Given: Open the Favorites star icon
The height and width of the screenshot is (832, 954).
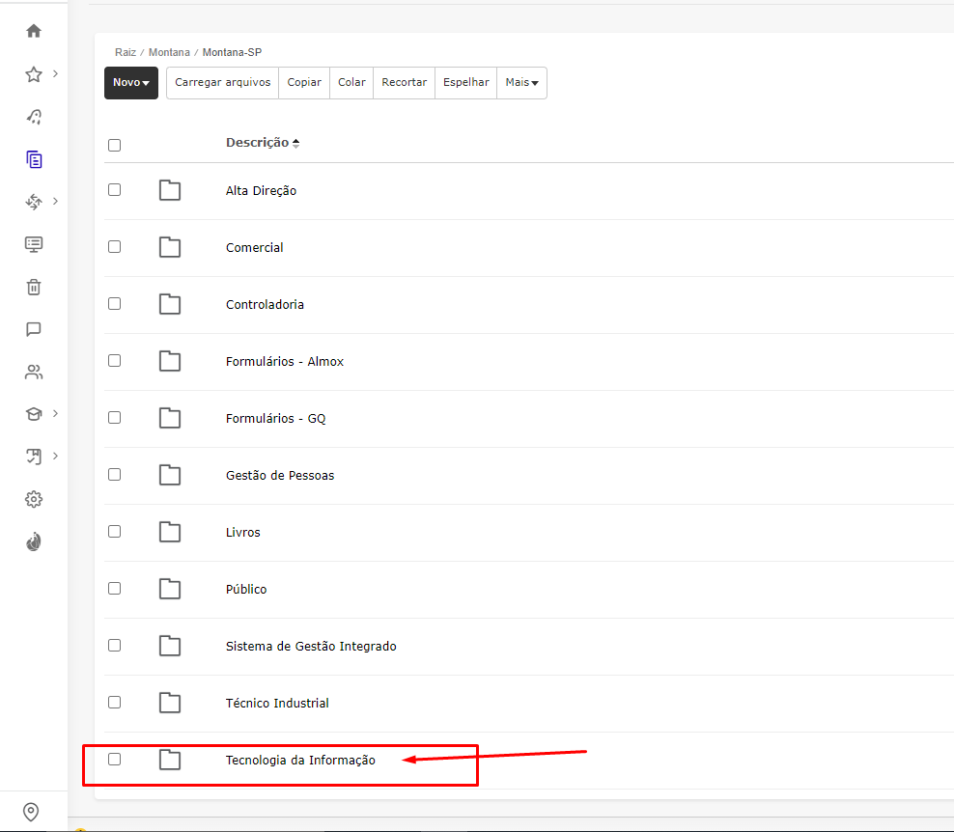Looking at the screenshot, I should [x=34, y=74].
